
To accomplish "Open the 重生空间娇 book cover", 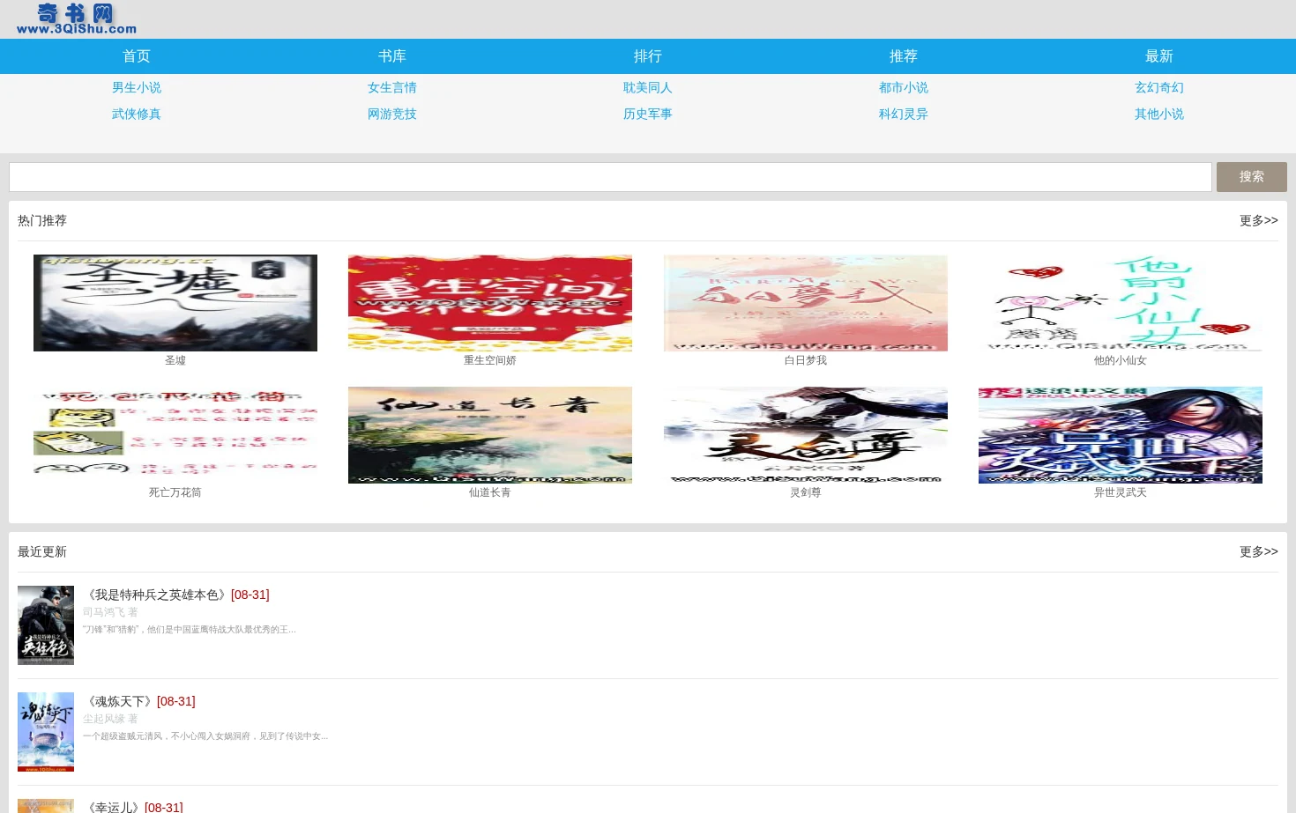I will pyautogui.click(x=490, y=303).
